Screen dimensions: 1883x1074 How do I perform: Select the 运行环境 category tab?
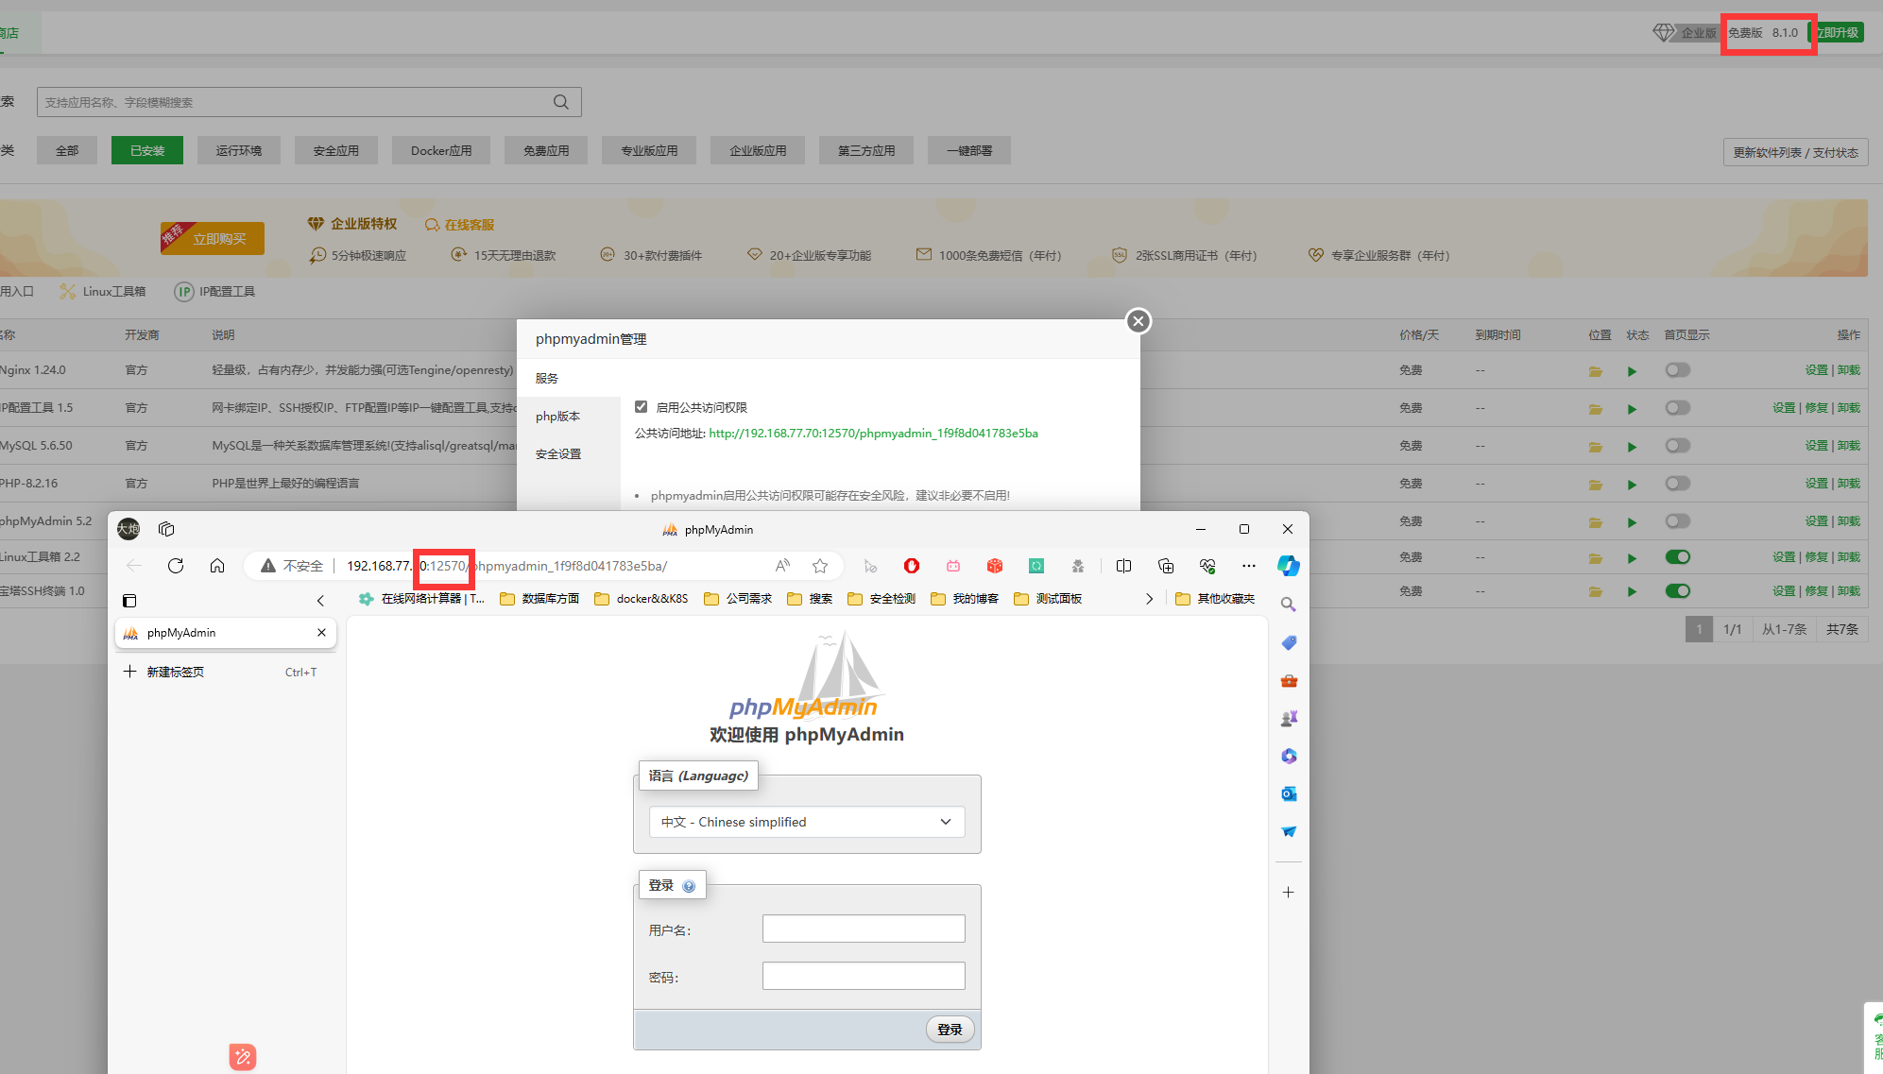point(239,150)
